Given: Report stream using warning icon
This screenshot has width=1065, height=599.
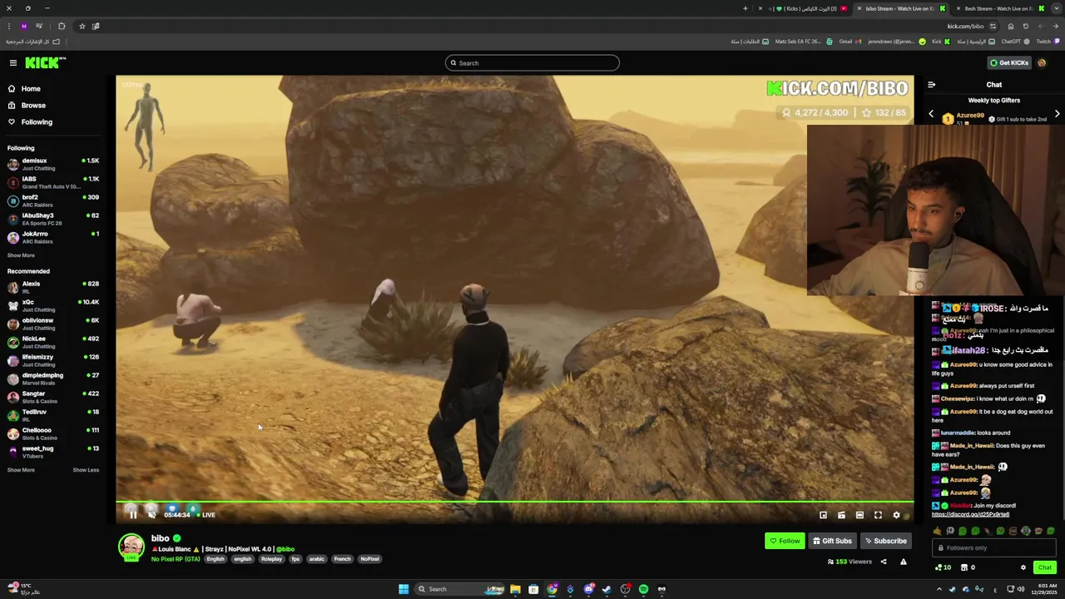Looking at the screenshot, I should 903,562.
